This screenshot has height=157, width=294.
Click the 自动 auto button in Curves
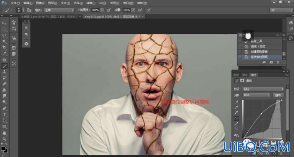[278, 95]
